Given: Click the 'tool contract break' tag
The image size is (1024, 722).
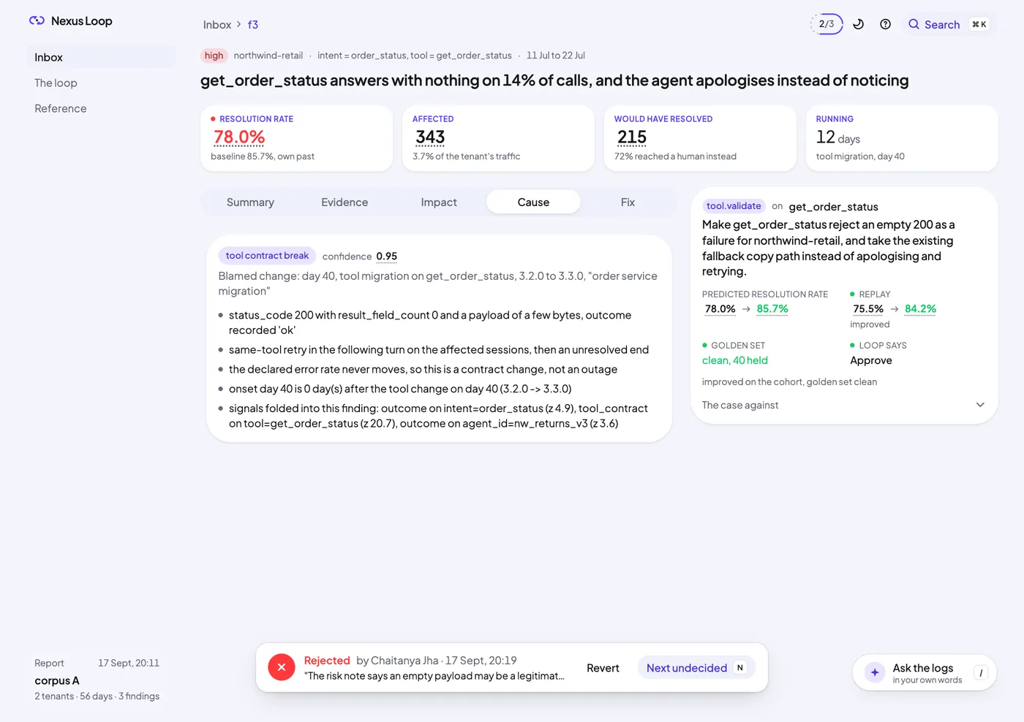Looking at the screenshot, I should click(267, 256).
